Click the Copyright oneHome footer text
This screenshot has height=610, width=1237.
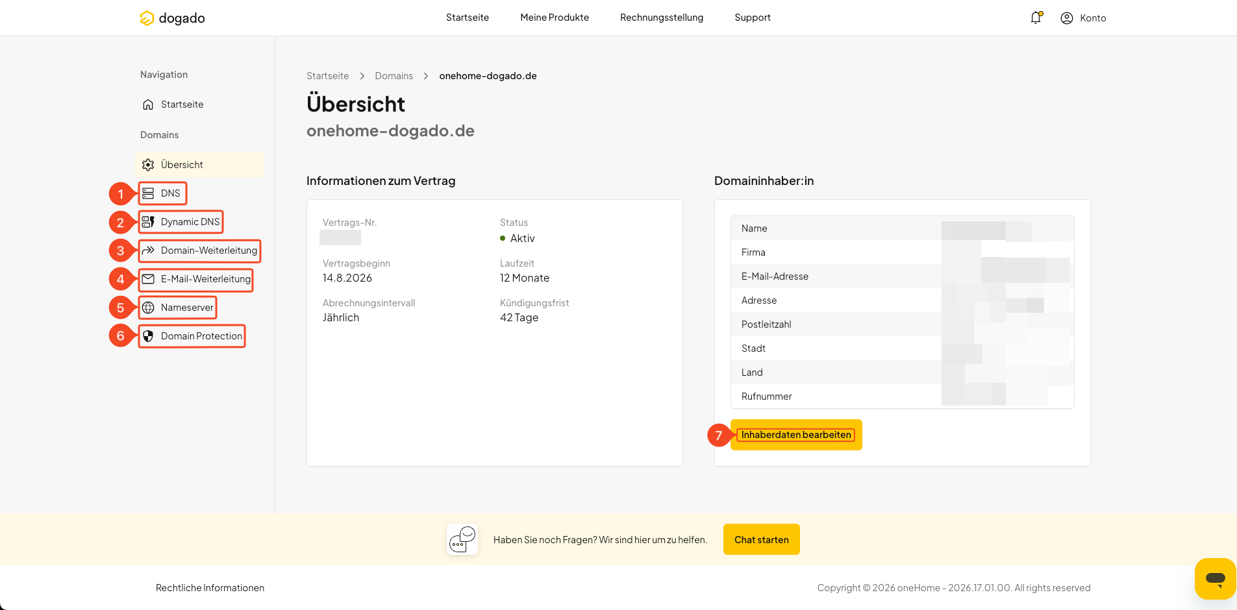click(x=954, y=588)
